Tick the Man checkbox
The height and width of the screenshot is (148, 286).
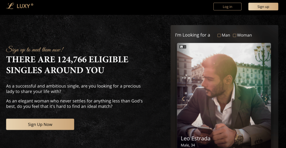tap(219, 35)
